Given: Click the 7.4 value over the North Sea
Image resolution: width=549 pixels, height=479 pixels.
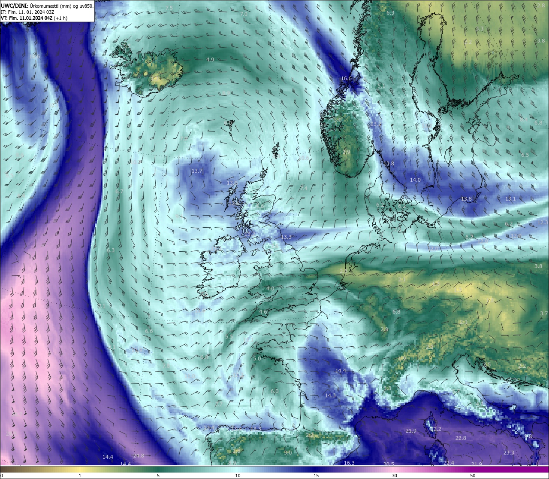Looking at the screenshot, I should coord(304,189).
